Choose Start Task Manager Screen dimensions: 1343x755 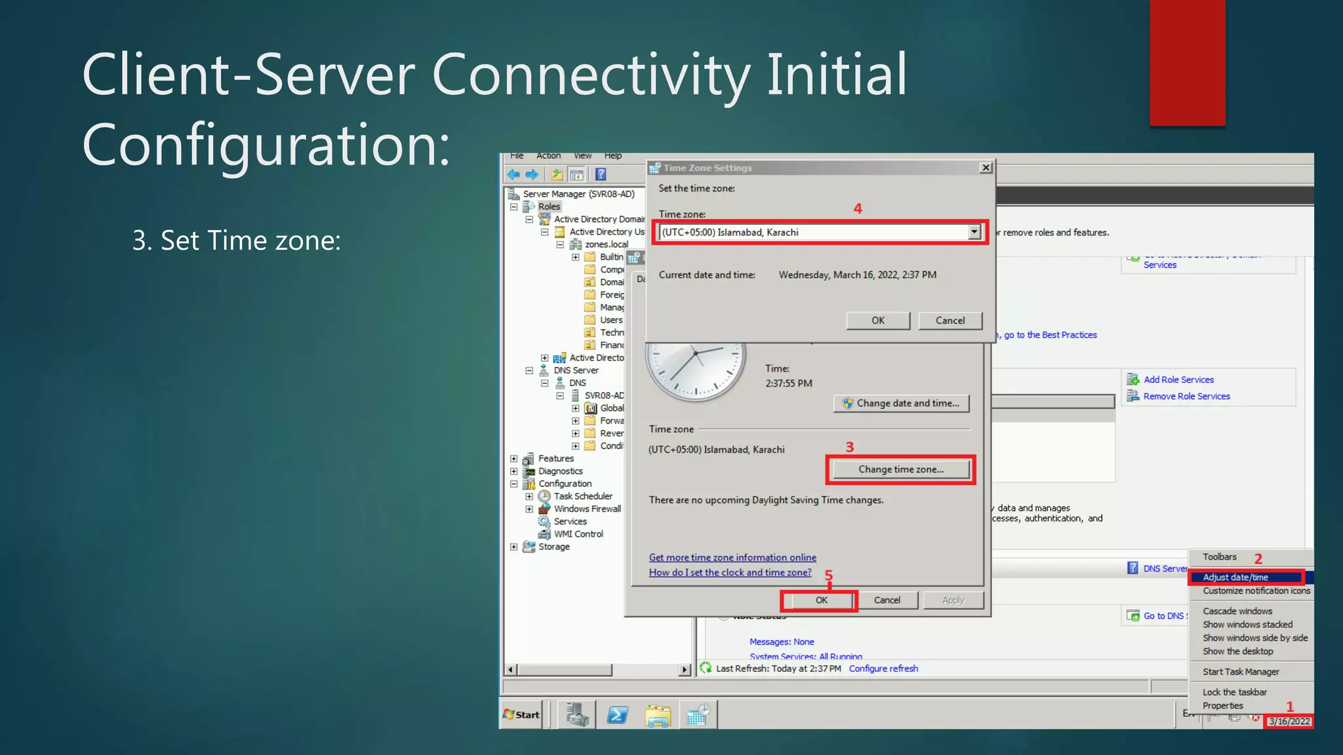click(1241, 672)
